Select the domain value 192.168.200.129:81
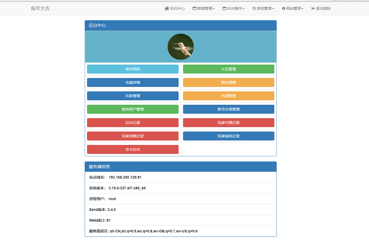This screenshot has width=369, height=240. pos(125,177)
